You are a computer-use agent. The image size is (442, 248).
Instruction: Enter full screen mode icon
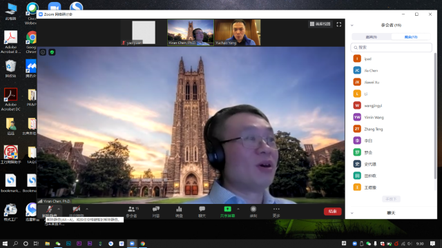tap(339, 25)
